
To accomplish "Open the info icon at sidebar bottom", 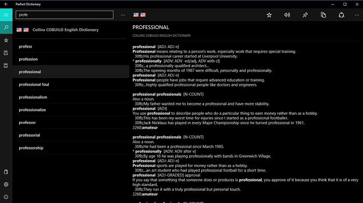I will (x=6, y=197).
